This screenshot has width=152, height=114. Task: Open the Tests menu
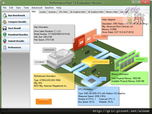[x=26, y=8]
